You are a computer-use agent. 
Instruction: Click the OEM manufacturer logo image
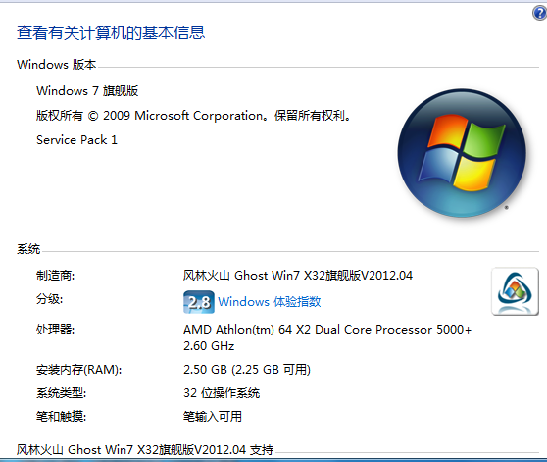515,291
